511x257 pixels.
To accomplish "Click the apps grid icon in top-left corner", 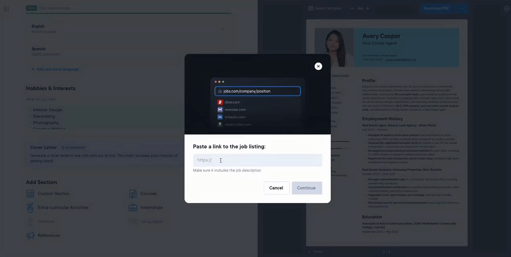I will pos(6,8).
